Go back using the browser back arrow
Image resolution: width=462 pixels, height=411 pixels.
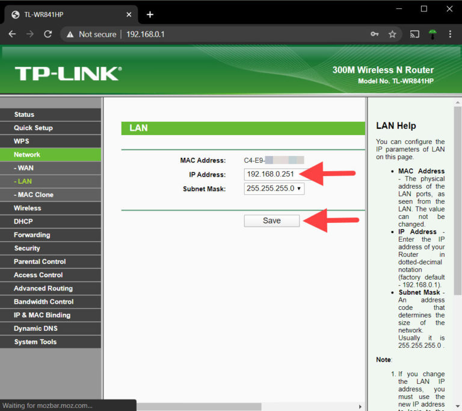pyautogui.click(x=12, y=34)
